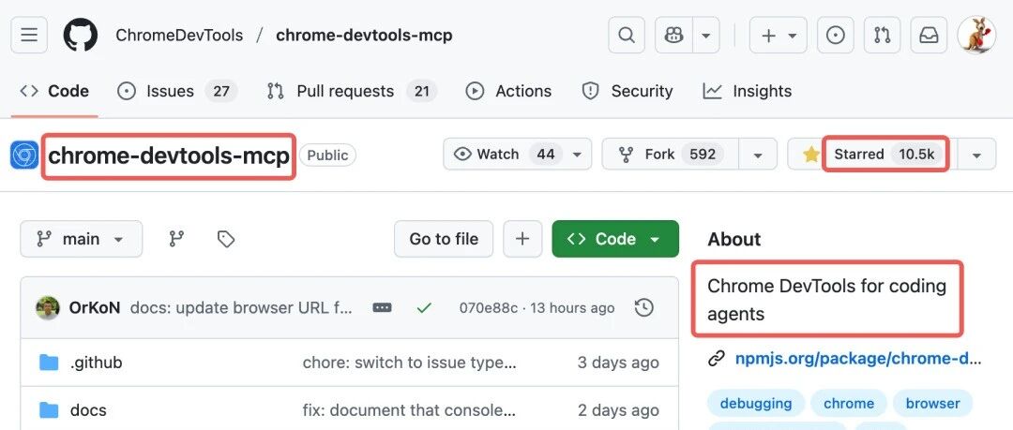Open the notifications inbox icon
Image resolution: width=1013 pixels, height=430 pixels.
pyautogui.click(x=929, y=35)
